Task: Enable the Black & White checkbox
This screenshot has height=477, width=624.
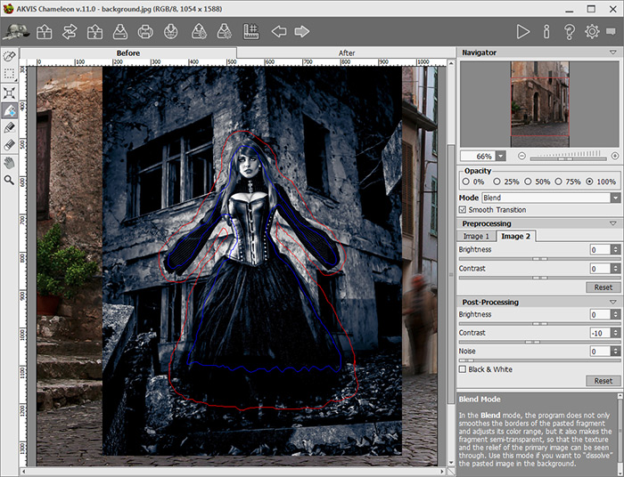Action: [x=463, y=369]
